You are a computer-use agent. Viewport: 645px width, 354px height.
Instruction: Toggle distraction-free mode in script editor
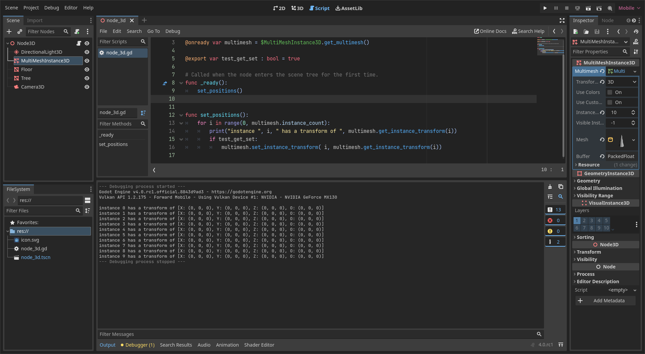click(562, 20)
